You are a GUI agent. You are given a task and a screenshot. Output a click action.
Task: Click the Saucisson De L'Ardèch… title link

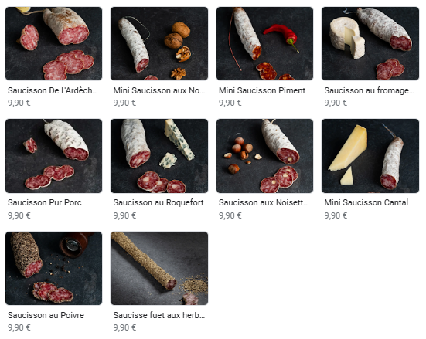click(x=53, y=90)
